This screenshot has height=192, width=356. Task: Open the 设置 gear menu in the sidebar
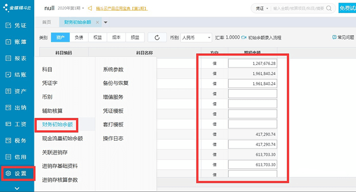(x=16, y=173)
